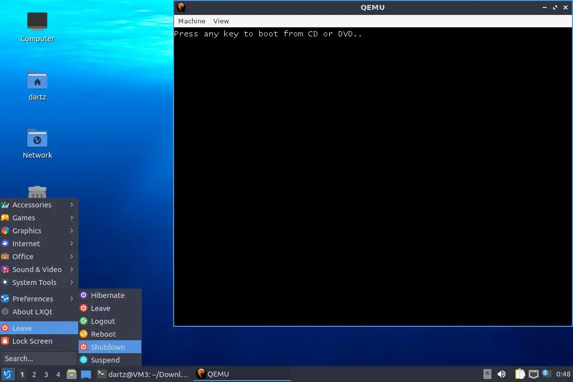This screenshot has height=382, width=573.
Task: Click the orange Reboot icon
Action: (x=84, y=334)
